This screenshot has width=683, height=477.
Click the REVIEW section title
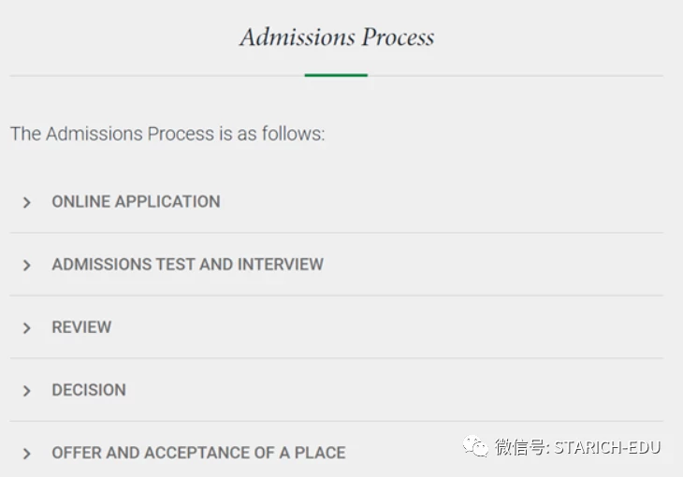click(x=81, y=327)
